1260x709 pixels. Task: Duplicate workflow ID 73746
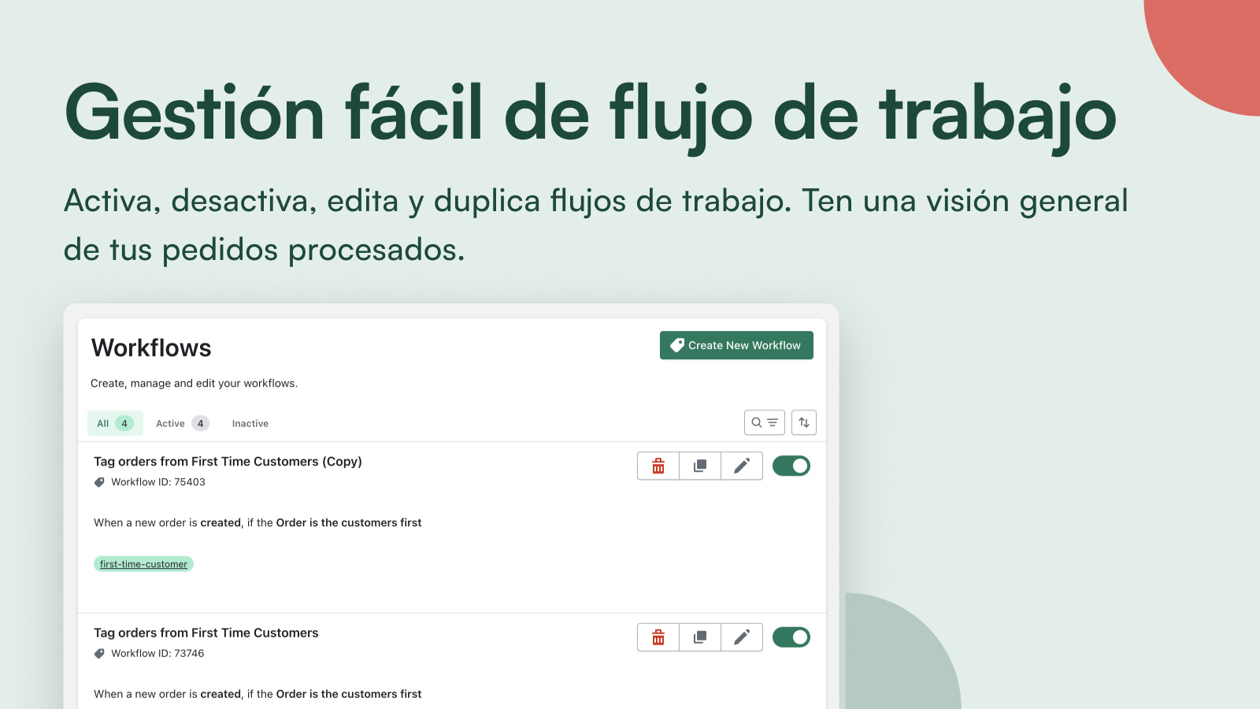tap(700, 637)
